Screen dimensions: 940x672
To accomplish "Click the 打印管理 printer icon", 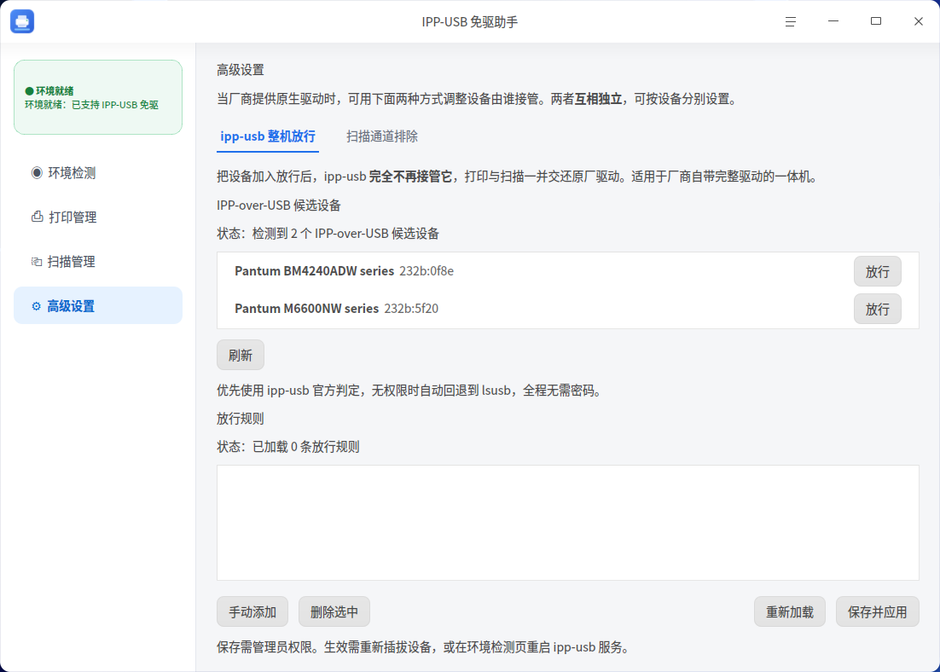I will click(38, 217).
